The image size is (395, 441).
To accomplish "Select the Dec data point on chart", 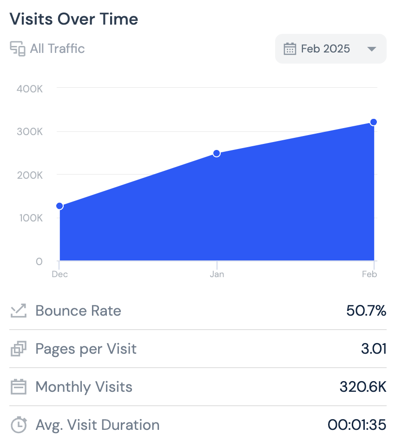I will tap(59, 206).
